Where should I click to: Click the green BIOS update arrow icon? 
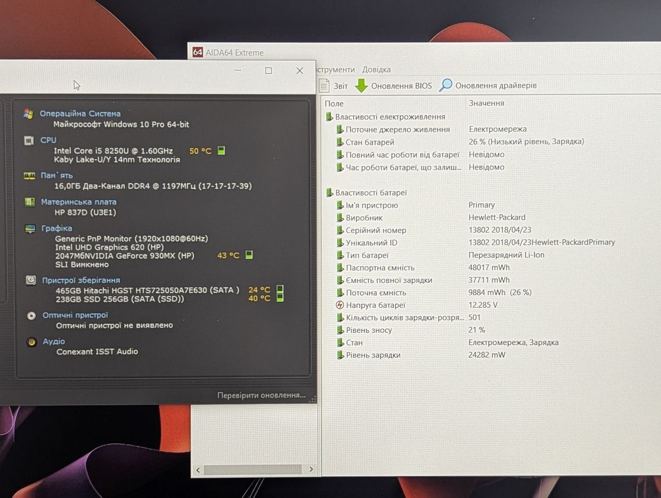(x=361, y=86)
